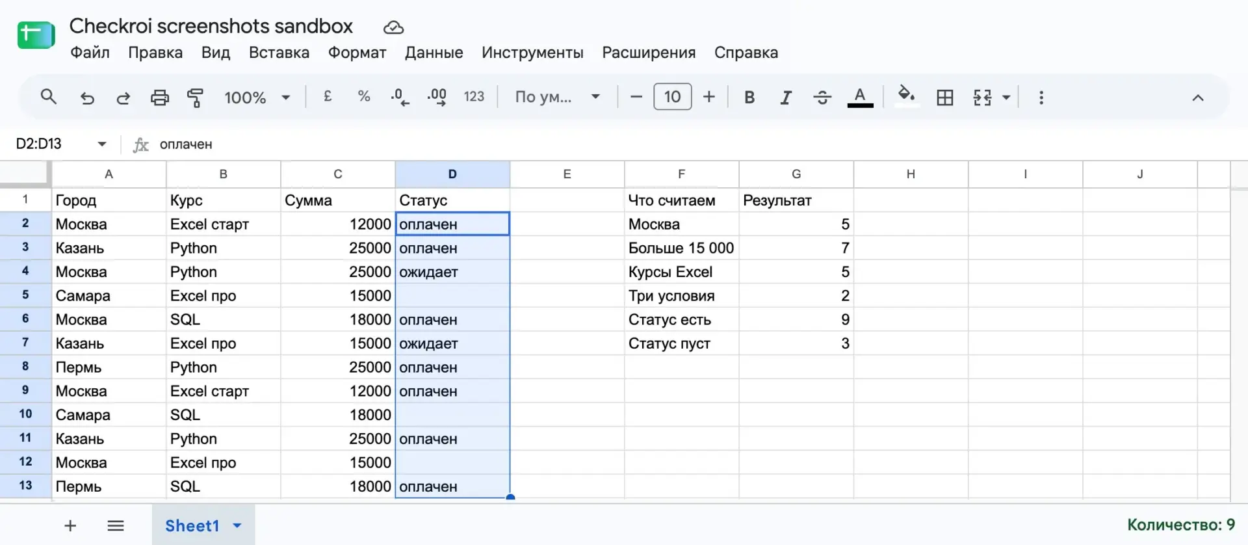Open the more toolbar options menu

pyautogui.click(x=1041, y=98)
